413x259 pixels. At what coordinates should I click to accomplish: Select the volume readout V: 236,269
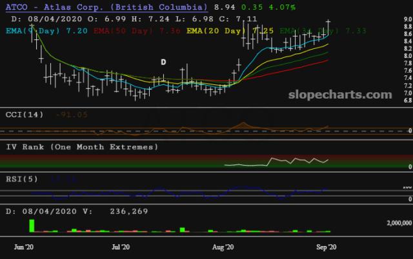pos(115,211)
